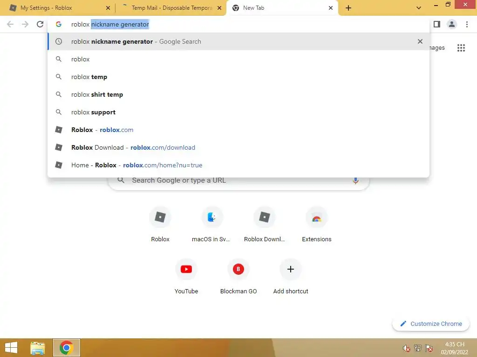Open the Roblox shortcut tile
Viewport: 477px width, 357px height.
pos(160,225)
